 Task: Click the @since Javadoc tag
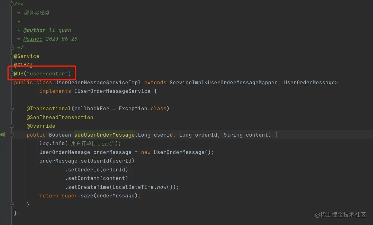pyautogui.click(x=33, y=39)
